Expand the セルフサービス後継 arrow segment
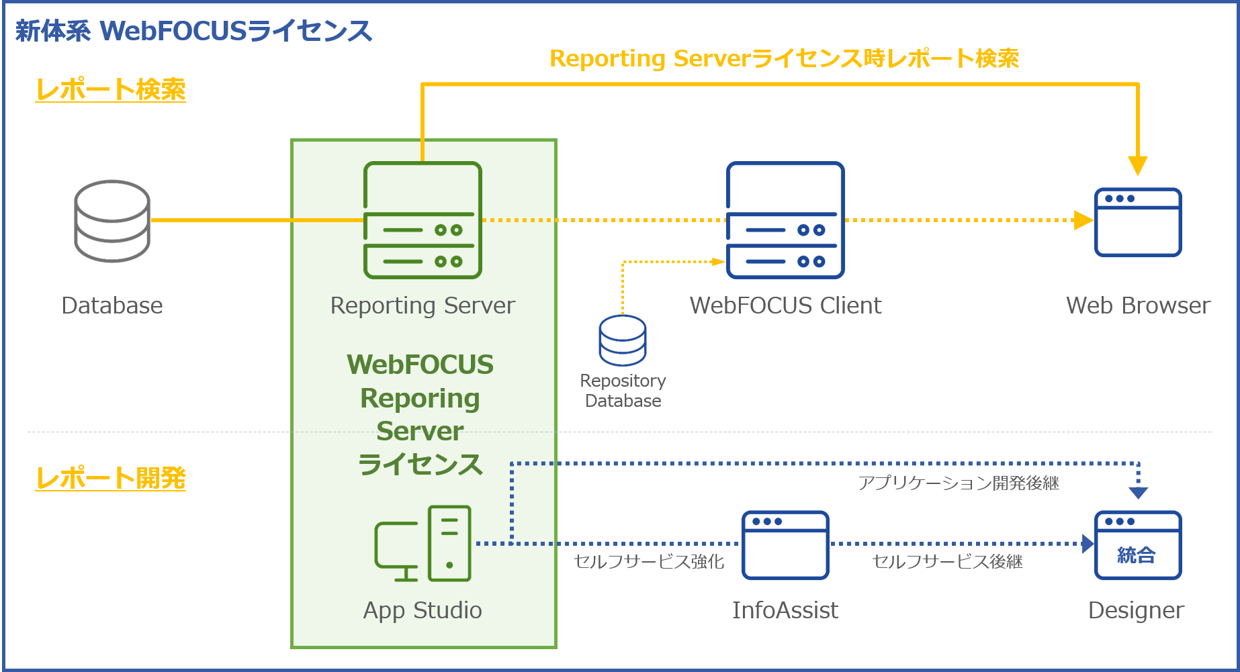 coord(947,542)
